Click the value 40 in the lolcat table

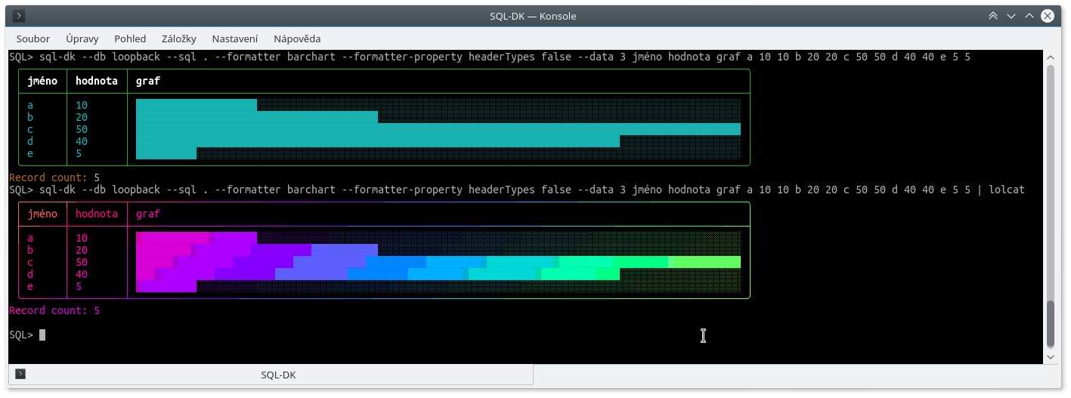[x=82, y=274]
